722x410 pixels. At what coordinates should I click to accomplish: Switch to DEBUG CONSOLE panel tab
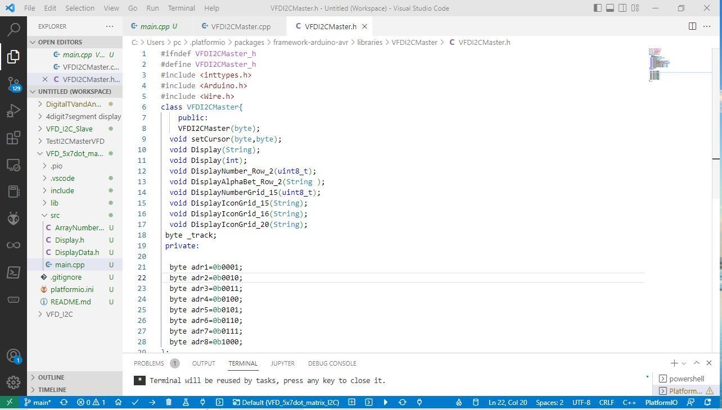click(332, 363)
